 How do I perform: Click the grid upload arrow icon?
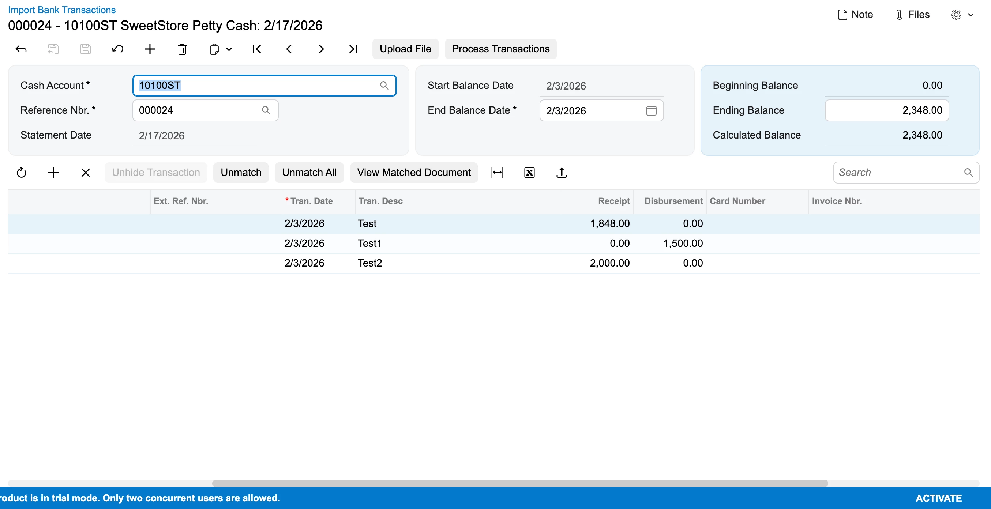pyautogui.click(x=561, y=173)
